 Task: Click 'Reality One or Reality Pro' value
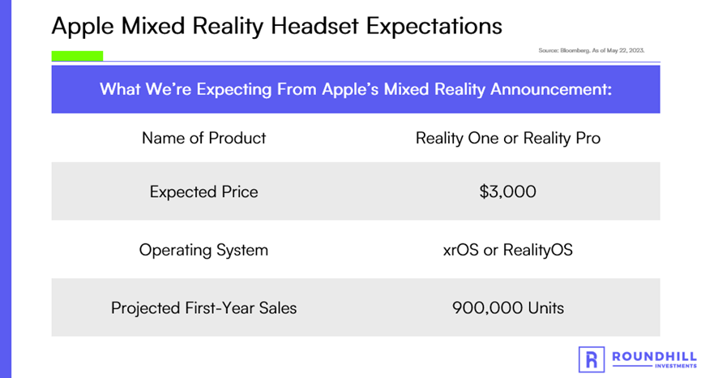pyautogui.click(x=508, y=138)
